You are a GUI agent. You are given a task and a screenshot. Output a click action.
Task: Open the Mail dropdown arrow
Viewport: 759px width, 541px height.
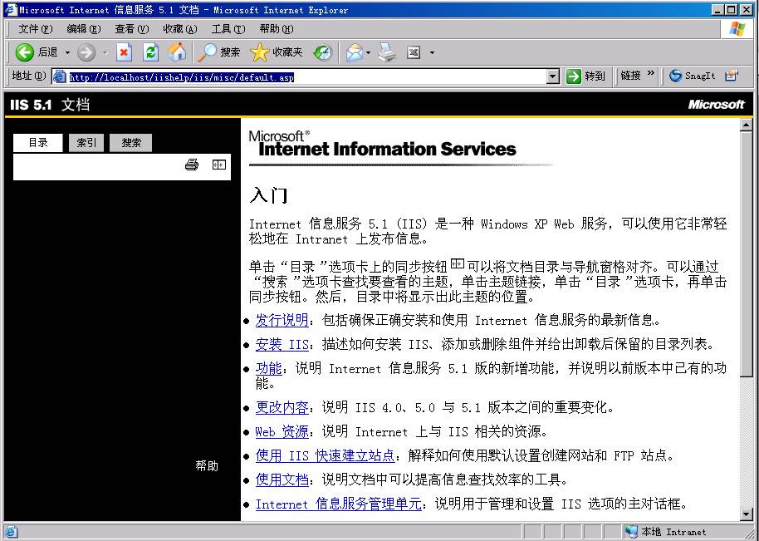369,52
